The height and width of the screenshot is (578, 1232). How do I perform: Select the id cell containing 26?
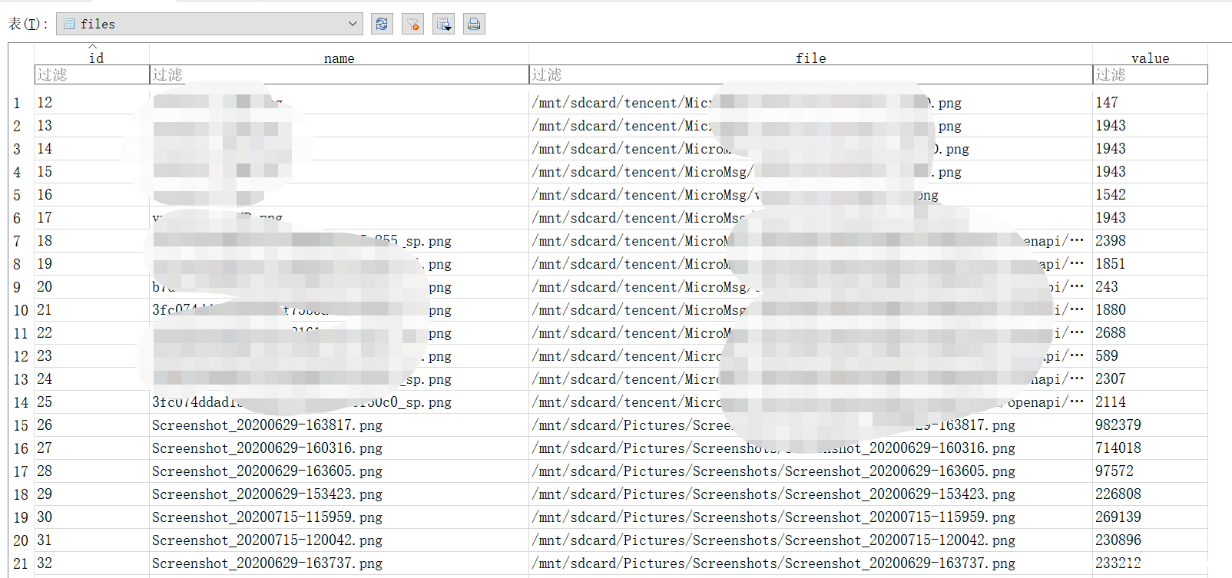pyautogui.click(x=92, y=425)
